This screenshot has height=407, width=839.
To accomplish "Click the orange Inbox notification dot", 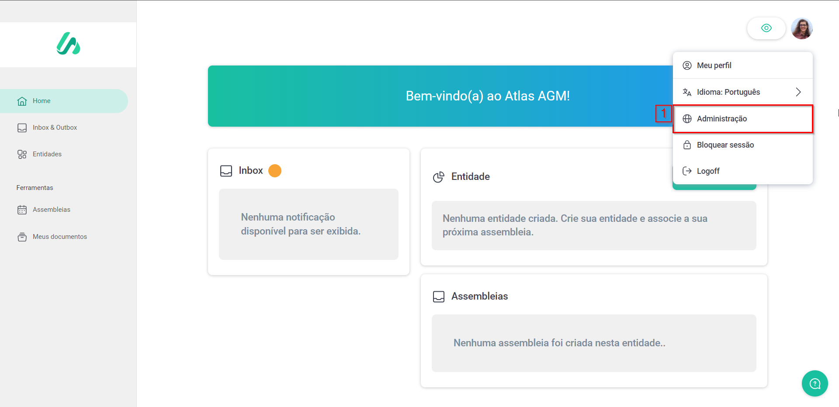I will point(275,171).
